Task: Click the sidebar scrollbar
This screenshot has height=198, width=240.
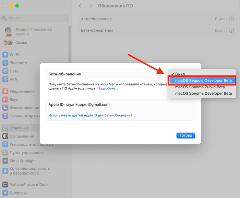Action: click(70, 44)
